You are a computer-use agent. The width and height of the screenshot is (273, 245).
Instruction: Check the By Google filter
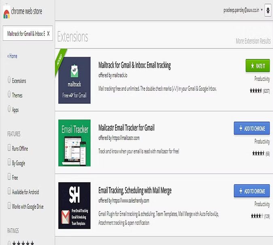point(9,162)
